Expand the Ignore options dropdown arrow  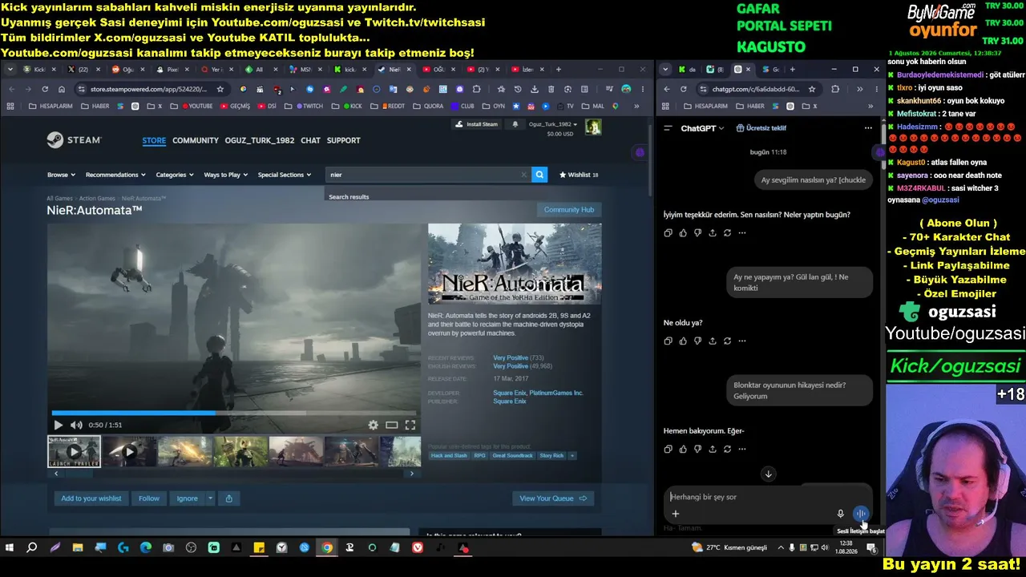[211, 498]
